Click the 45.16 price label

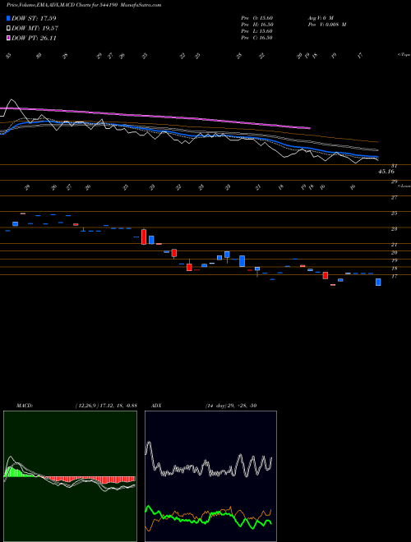[x=387, y=172]
